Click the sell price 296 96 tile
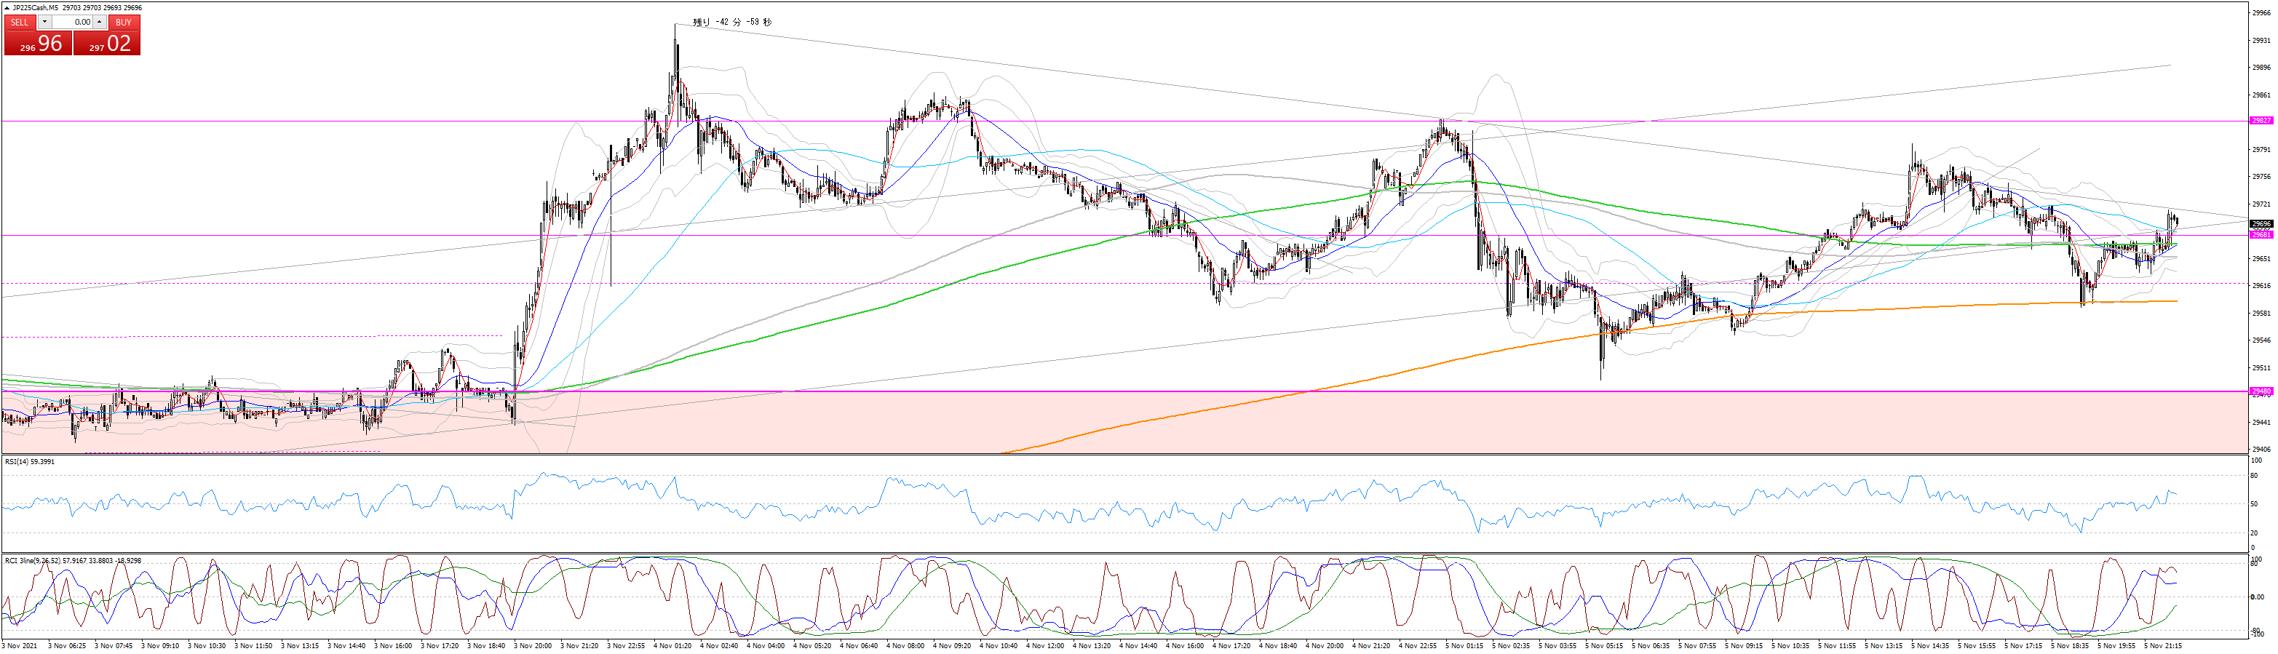The image size is (2278, 654). (x=38, y=44)
